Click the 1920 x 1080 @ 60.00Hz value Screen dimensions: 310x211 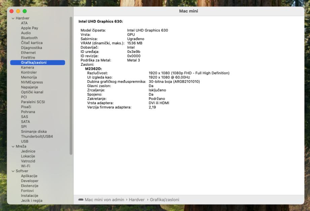click(169, 77)
